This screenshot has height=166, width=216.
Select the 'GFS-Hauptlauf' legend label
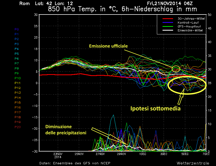click(189, 26)
